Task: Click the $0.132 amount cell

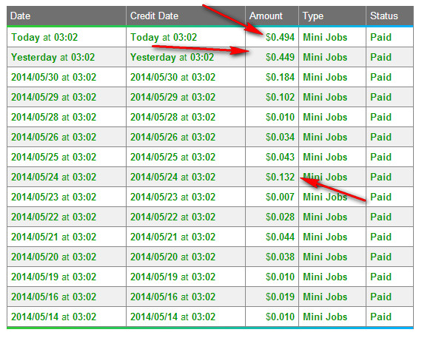Action: pos(272,177)
